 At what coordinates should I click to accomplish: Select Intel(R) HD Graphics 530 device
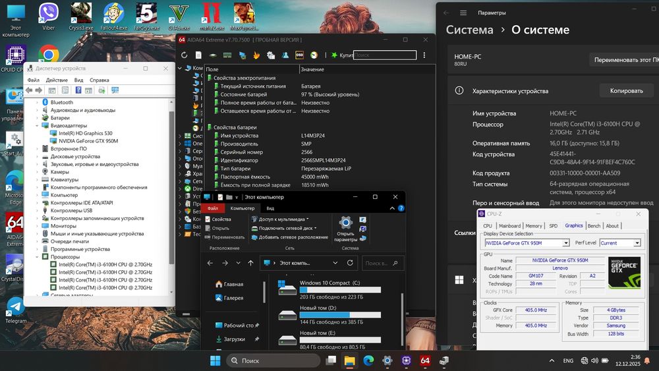85,133
